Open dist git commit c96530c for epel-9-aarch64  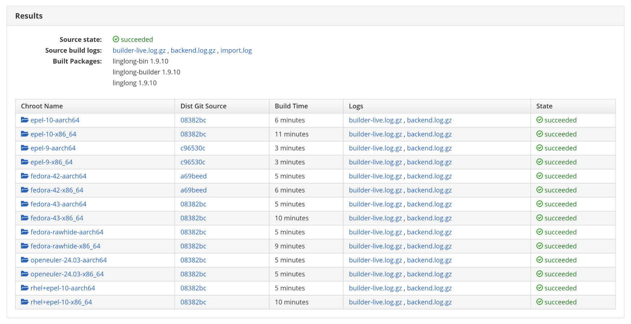pyautogui.click(x=193, y=148)
